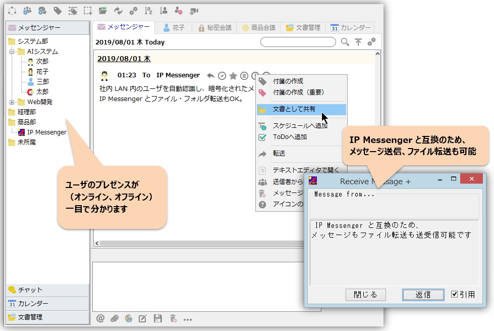The width and height of the screenshot is (494, 331).
Task: Click the message compose text area
Action: (198, 287)
